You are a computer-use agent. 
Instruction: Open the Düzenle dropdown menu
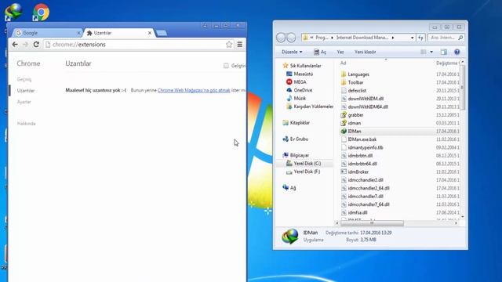coord(292,52)
